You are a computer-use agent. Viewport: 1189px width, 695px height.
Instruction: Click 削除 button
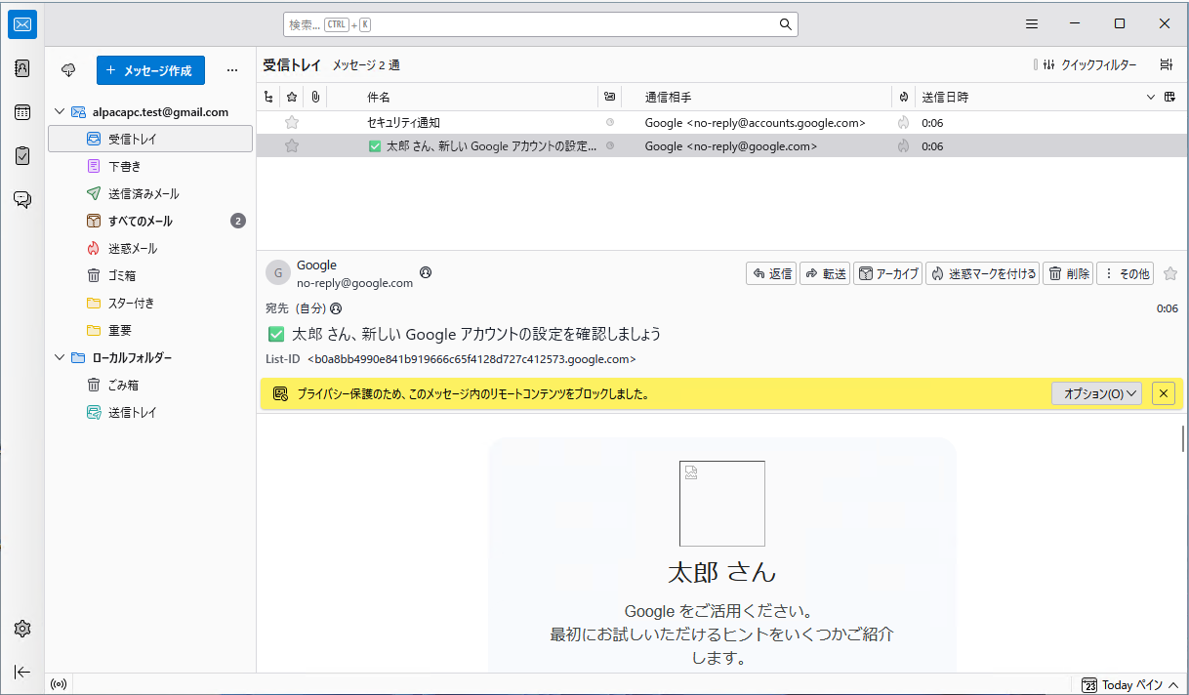(1068, 273)
